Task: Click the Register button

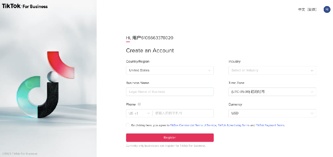Action: pos(170,138)
